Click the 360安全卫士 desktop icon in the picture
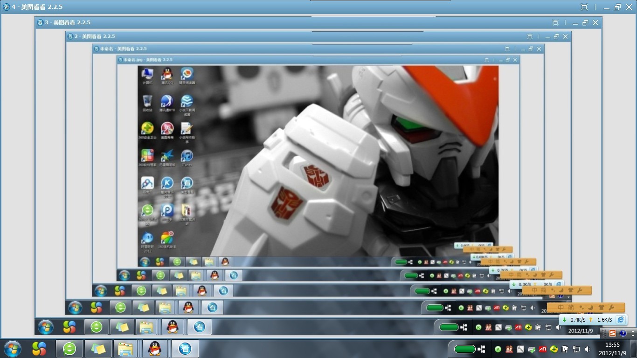The image size is (637, 358). tap(147, 131)
